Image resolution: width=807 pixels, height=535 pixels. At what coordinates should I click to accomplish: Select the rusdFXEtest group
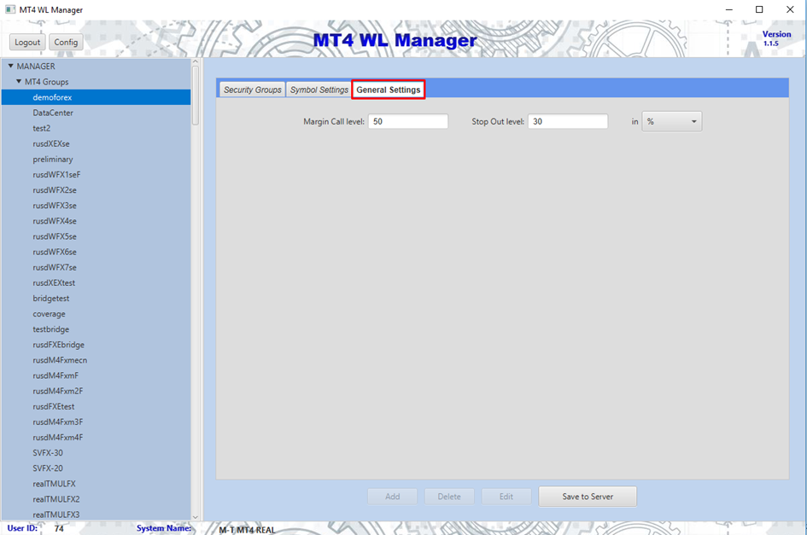(96, 406)
